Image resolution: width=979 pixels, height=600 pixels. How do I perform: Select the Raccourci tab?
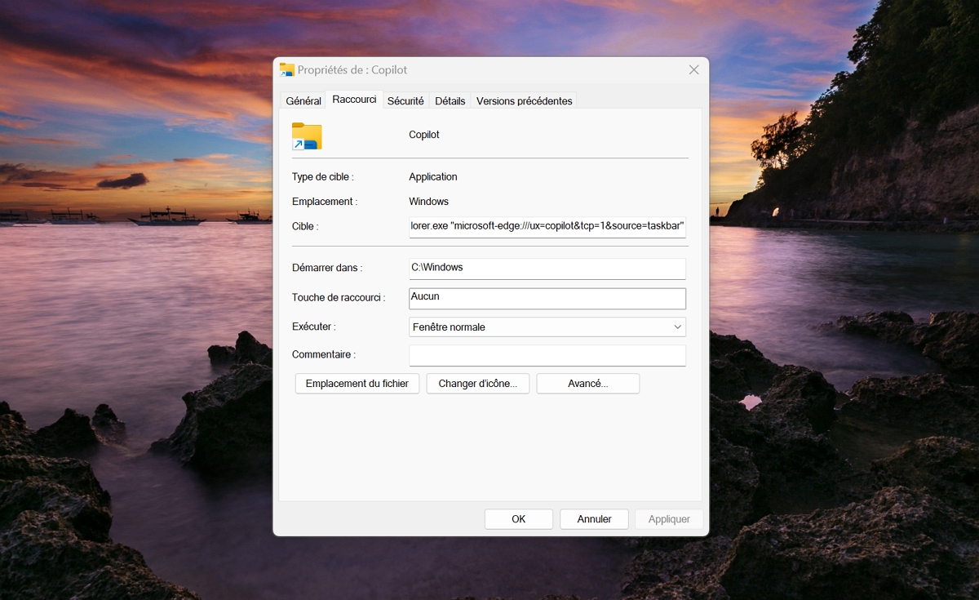[354, 100]
